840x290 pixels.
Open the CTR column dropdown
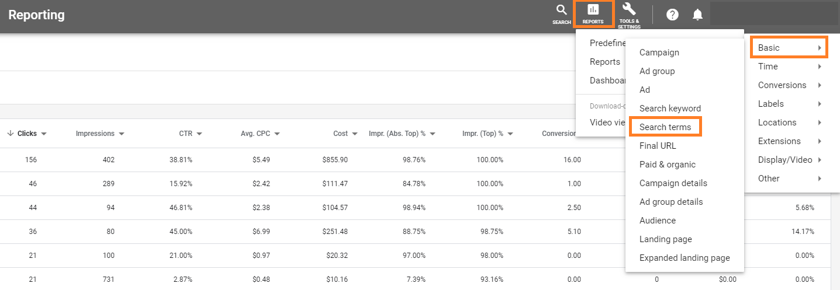pyautogui.click(x=199, y=134)
